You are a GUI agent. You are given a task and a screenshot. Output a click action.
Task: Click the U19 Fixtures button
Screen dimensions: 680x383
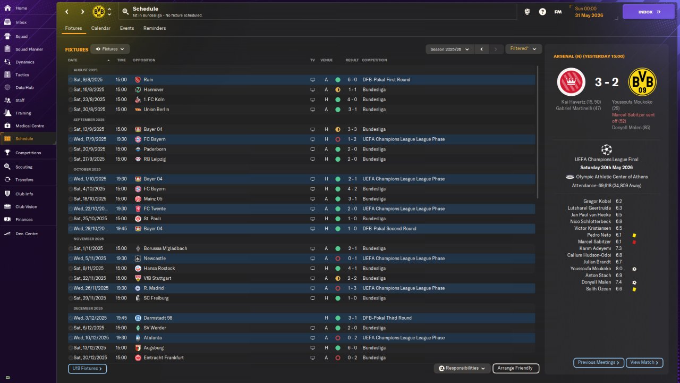(x=87, y=368)
